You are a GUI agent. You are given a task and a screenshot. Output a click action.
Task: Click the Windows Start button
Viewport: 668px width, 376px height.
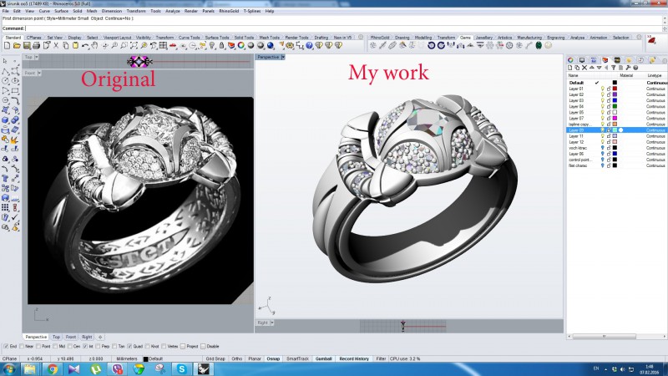[x=9, y=368]
